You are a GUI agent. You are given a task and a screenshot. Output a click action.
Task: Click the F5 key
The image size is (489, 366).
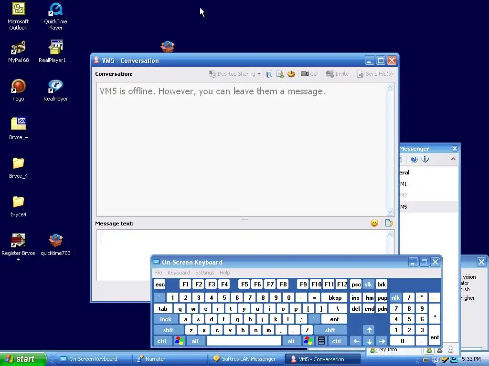pos(244,285)
